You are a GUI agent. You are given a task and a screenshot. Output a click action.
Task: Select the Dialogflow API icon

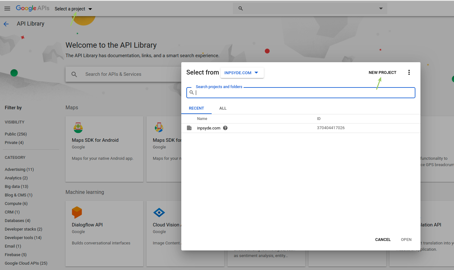pos(77,213)
